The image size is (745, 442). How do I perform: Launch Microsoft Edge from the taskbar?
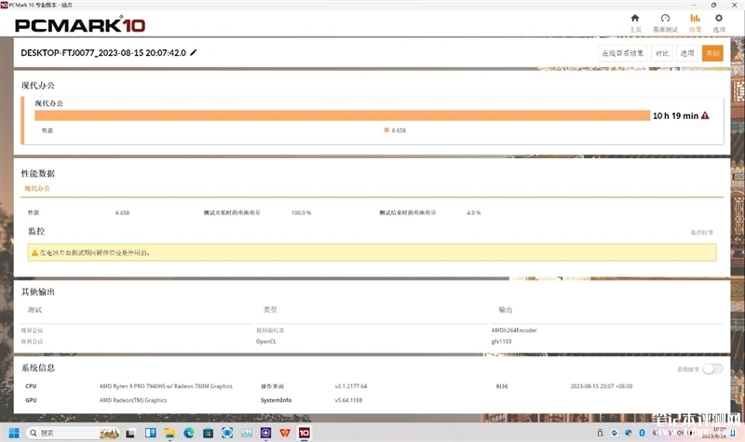pyautogui.click(x=189, y=433)
